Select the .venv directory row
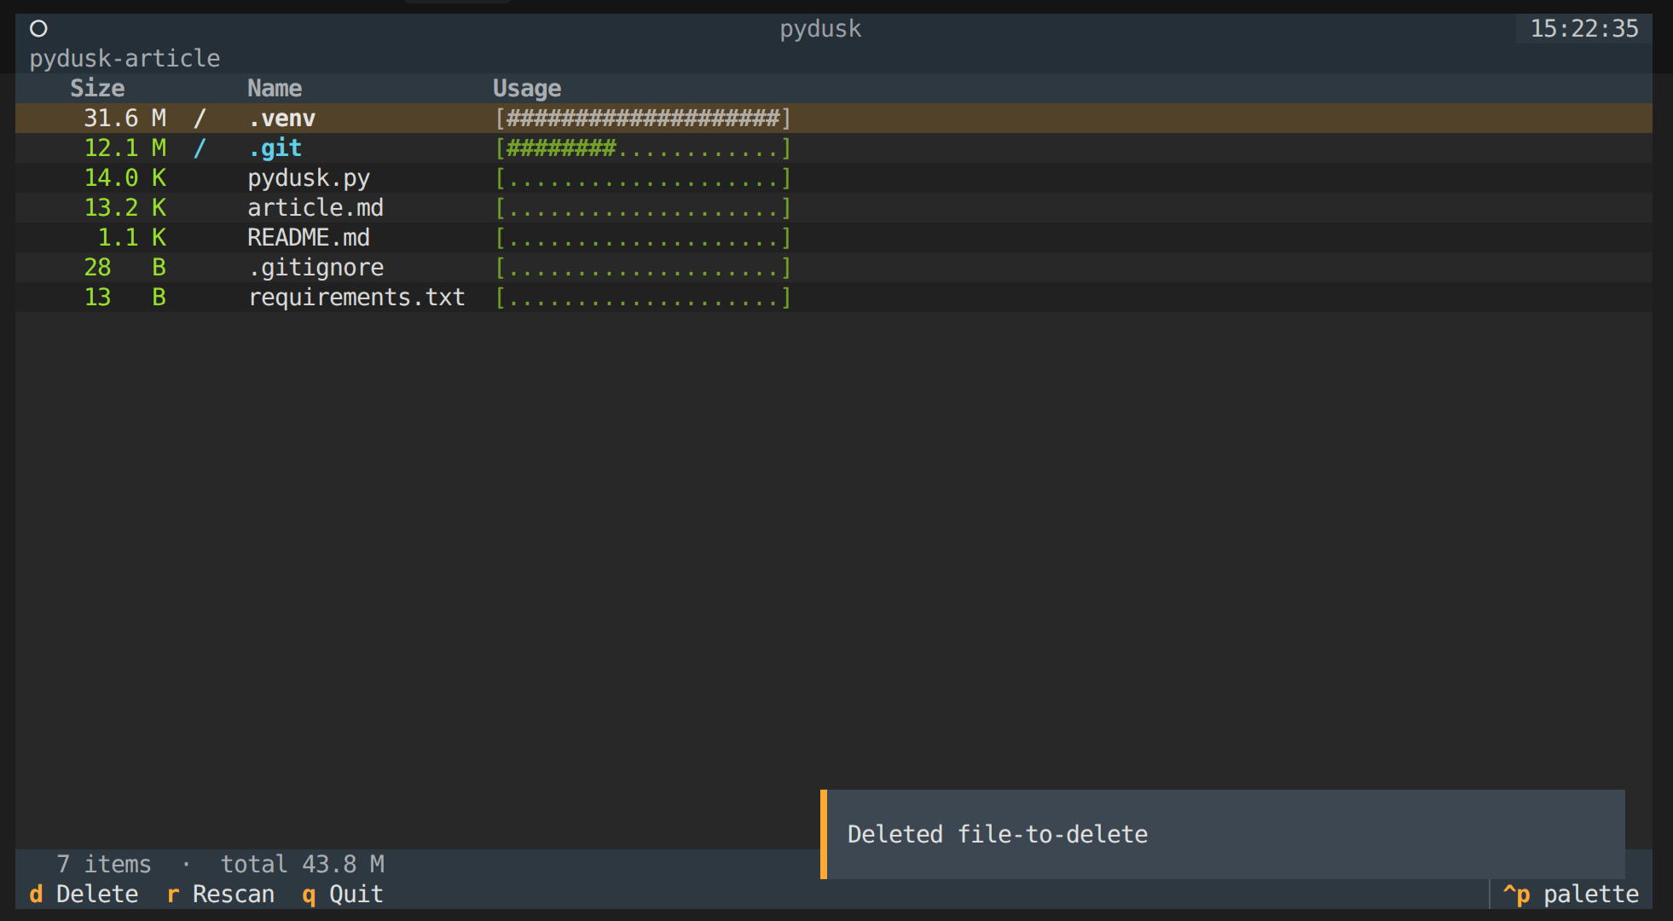 tap(281, 119)
